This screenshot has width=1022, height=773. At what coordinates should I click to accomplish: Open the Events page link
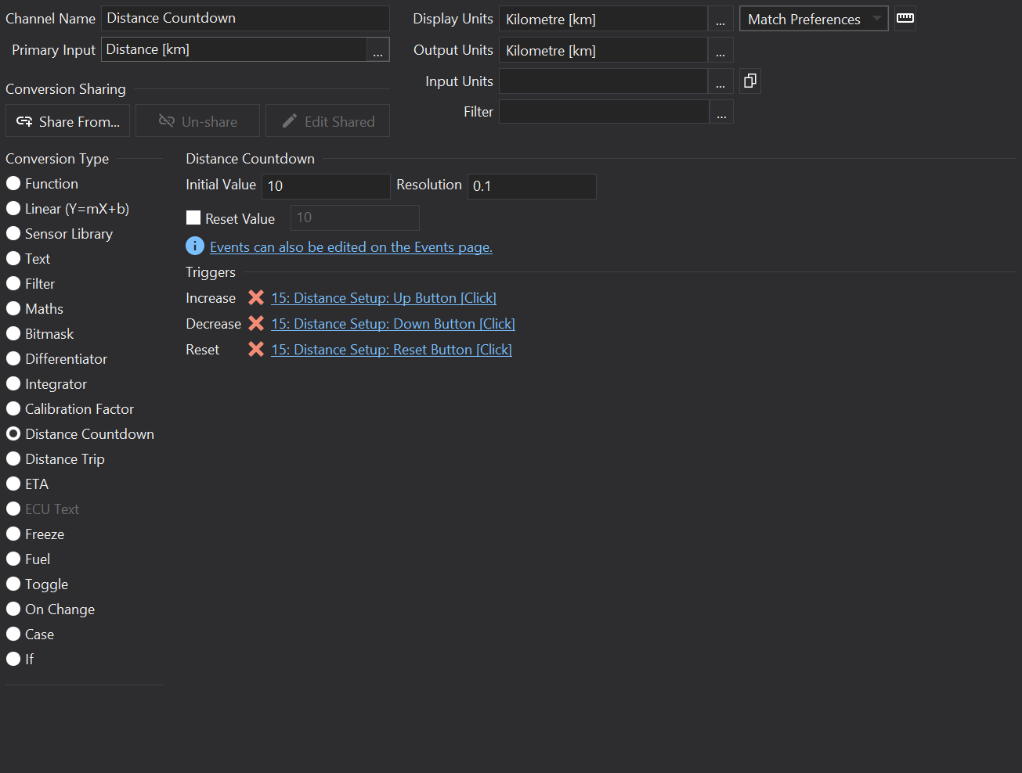(x=351, y=247)
